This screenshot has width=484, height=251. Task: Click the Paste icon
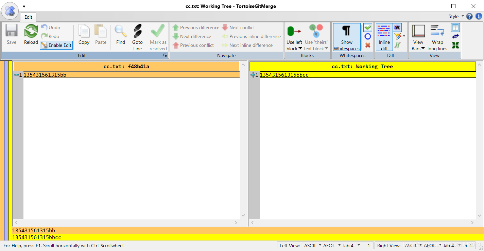click(101, 31)
